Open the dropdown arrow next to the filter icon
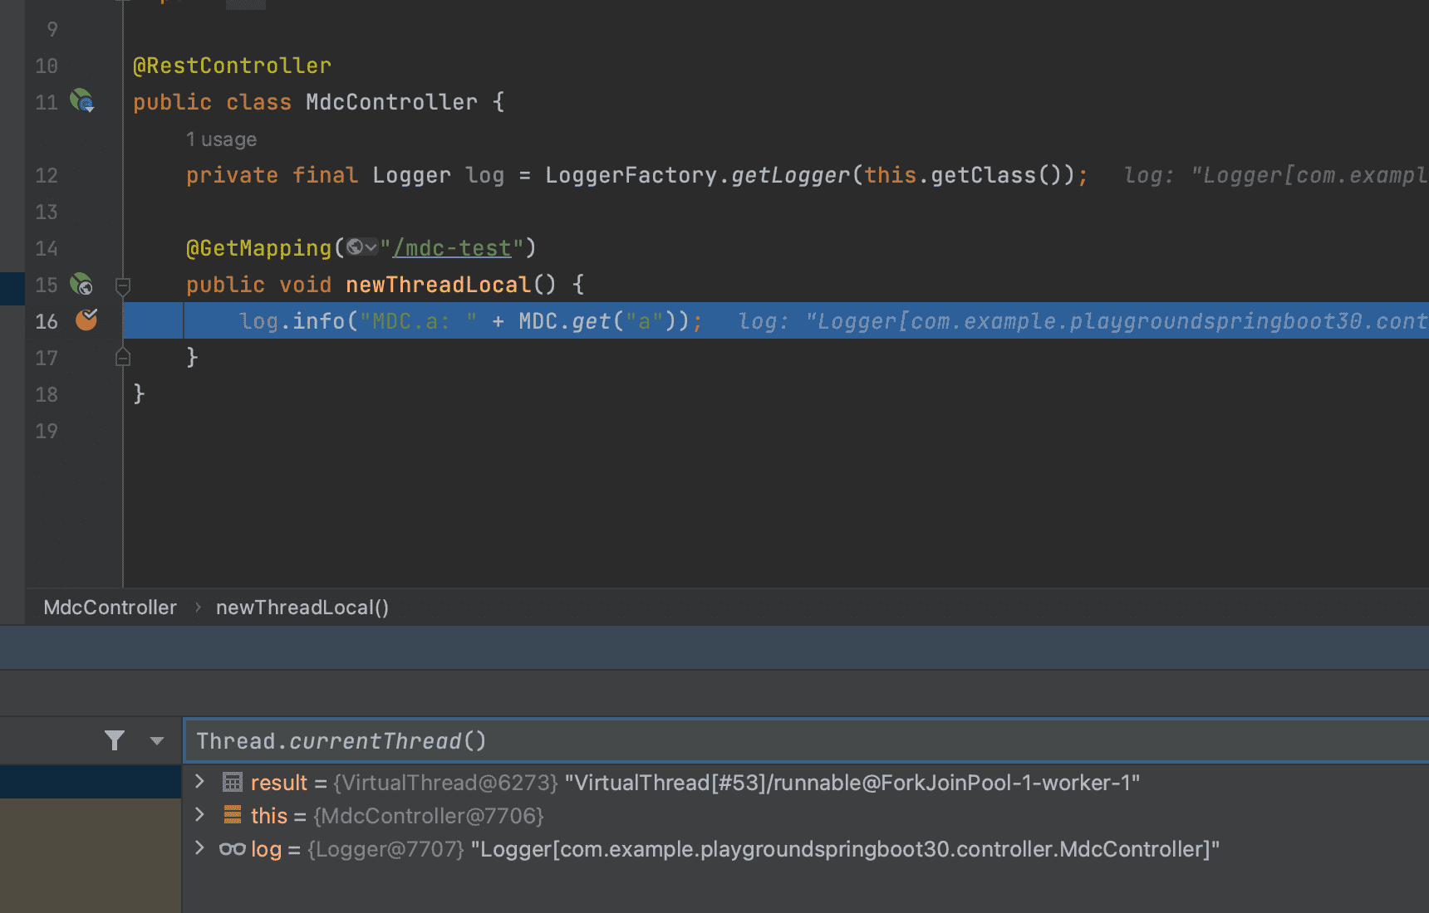This screenshot has height=913, width=1429. pos(157,740)
